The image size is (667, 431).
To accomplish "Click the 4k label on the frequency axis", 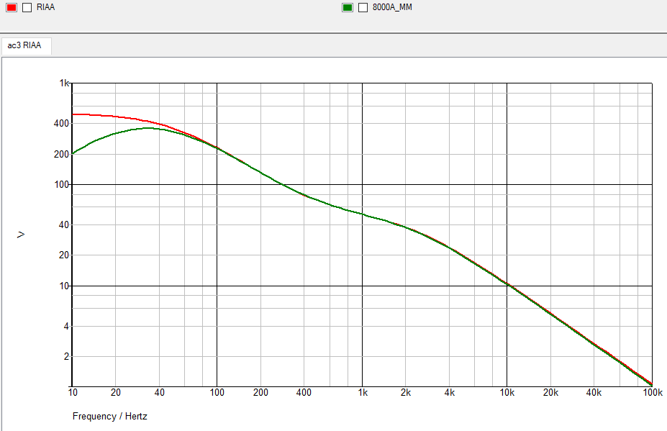I will (449, 392).
